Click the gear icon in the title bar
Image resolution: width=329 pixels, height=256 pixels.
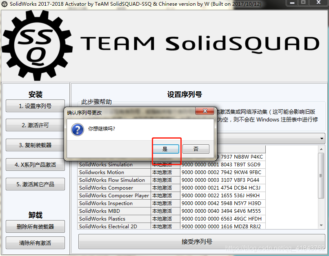(x=4, y=4)
